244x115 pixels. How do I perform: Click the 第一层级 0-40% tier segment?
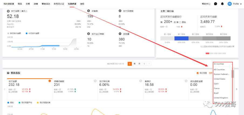[167, 38]
